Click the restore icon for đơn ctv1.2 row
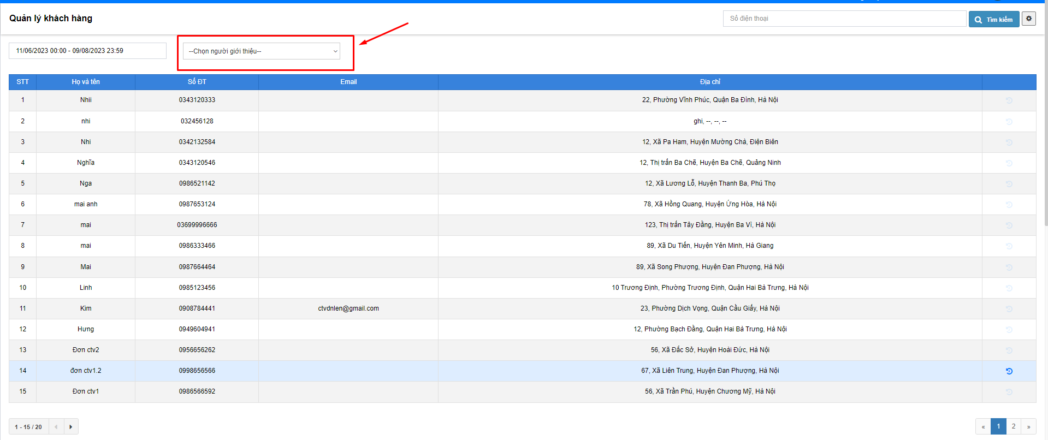 tap(1009, 371)
